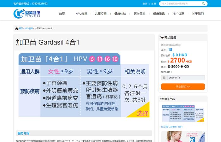Click the shopping cart icon in 预约服务 header
Screen dimensions: 221x142
click(162, 38)
